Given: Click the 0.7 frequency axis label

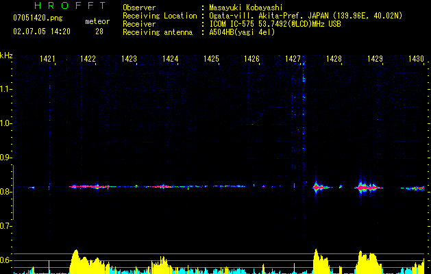Looking at the screenshot, I should pos(5,226).
